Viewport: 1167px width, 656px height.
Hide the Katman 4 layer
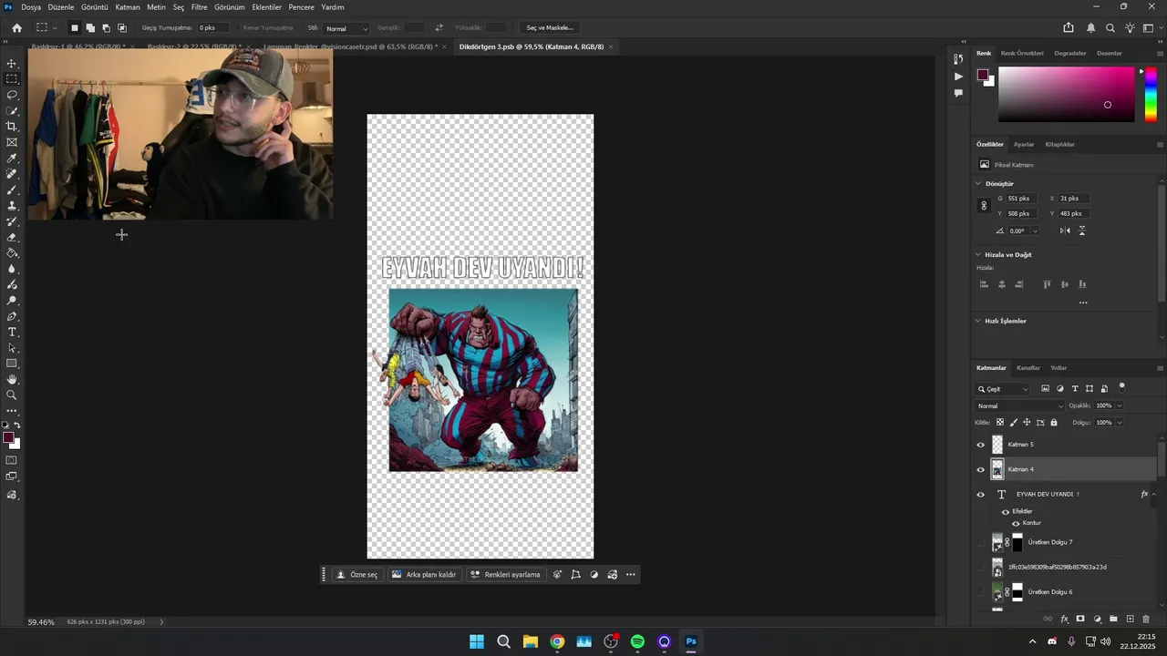click(x=981, y=469)
